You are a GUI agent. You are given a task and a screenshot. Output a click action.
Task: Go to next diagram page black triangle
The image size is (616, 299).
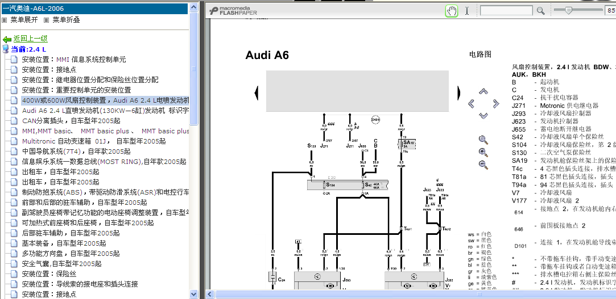pos(458,93)
